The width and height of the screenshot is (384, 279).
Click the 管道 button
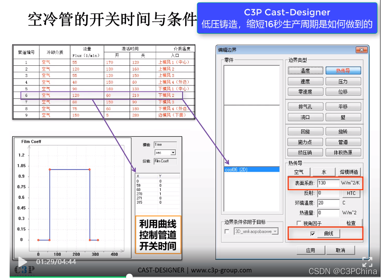(343, 142)
